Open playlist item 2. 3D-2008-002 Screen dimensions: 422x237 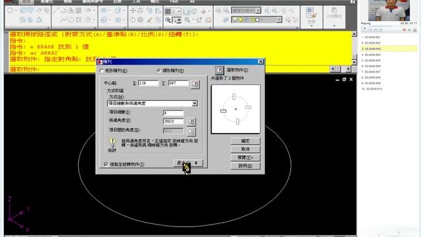pos(371,43)
